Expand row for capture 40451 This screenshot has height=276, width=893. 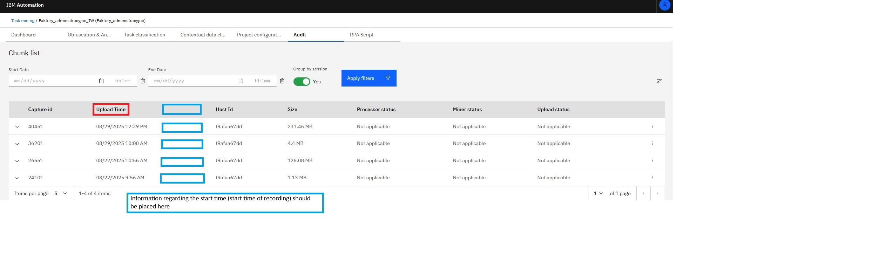coord(17,127)
